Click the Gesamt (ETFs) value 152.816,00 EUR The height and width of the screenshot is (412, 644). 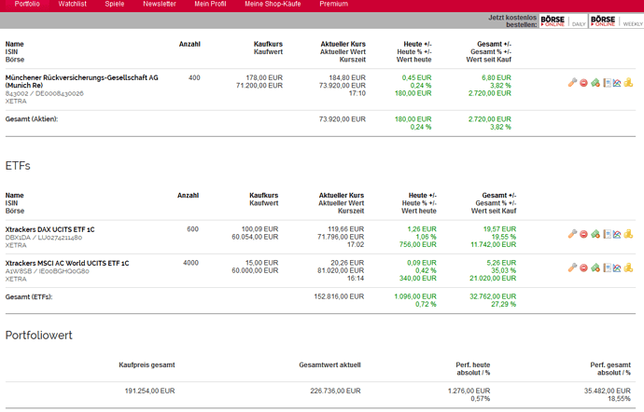click(339, 296)
